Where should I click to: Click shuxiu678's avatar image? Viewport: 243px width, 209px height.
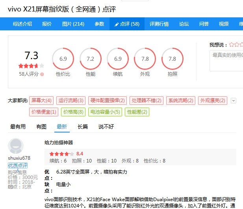16,146
